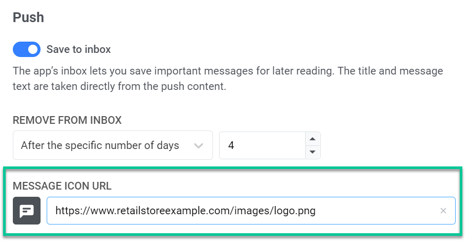Screen dimensions: 469x243
Task: Click the inbox description paragraph's first line
Action: point(227,71)
